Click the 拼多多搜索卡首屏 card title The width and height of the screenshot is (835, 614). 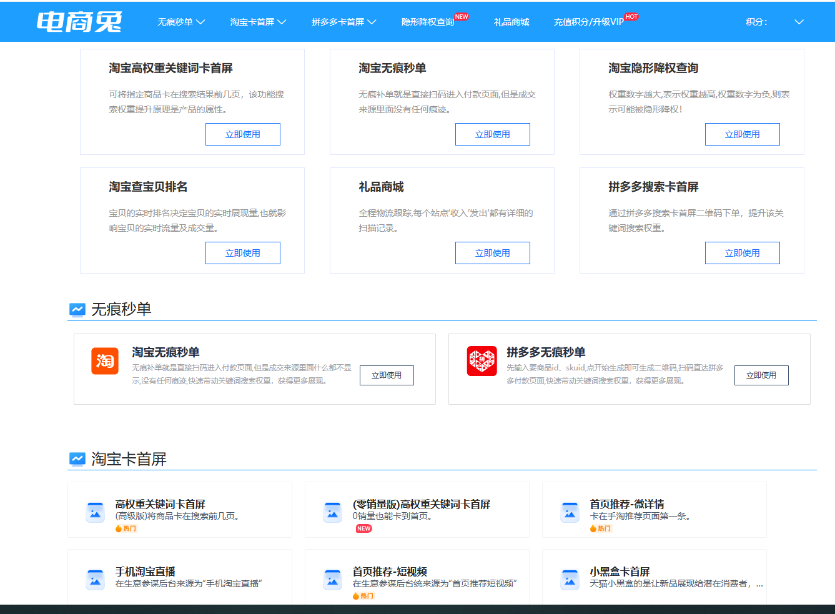(653, 187)
